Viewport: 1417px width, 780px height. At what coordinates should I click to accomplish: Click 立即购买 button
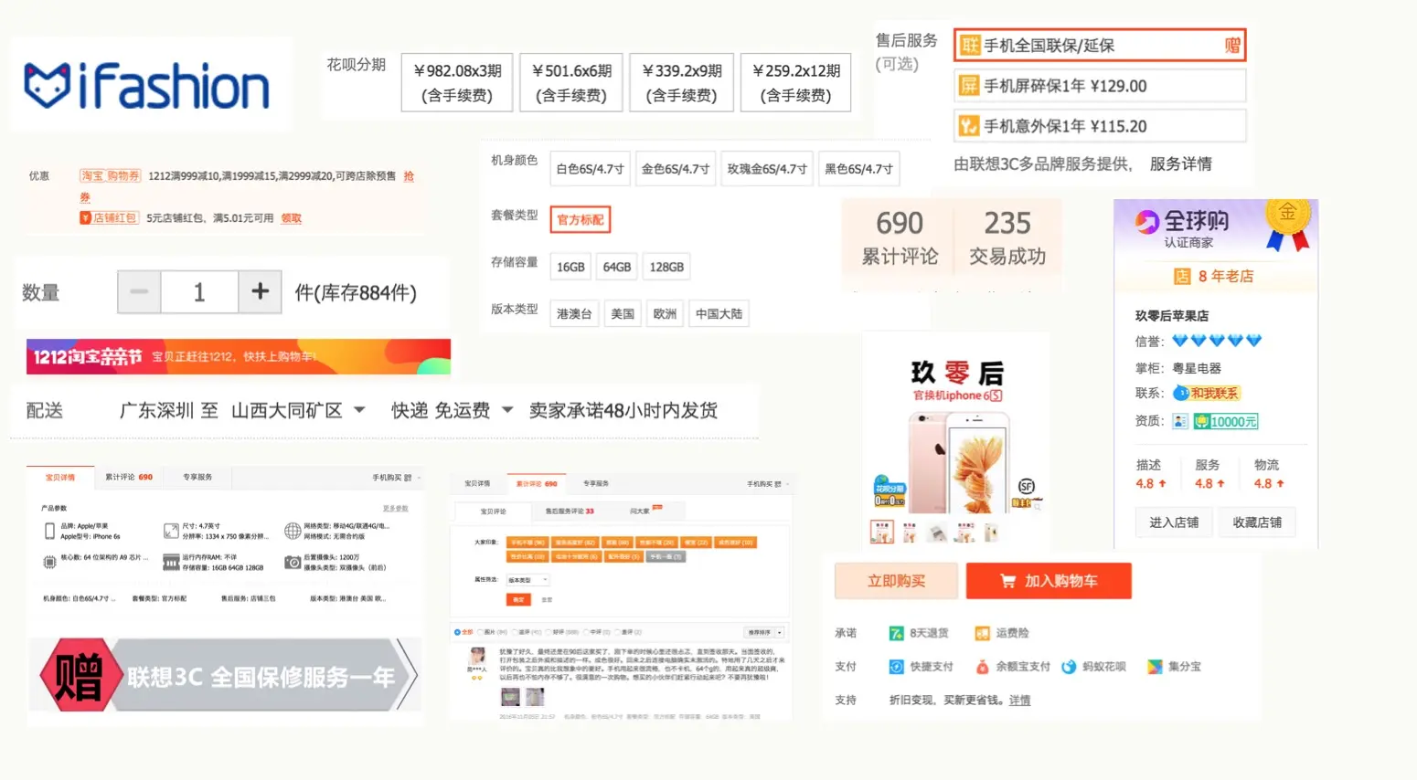pos(897,581)
